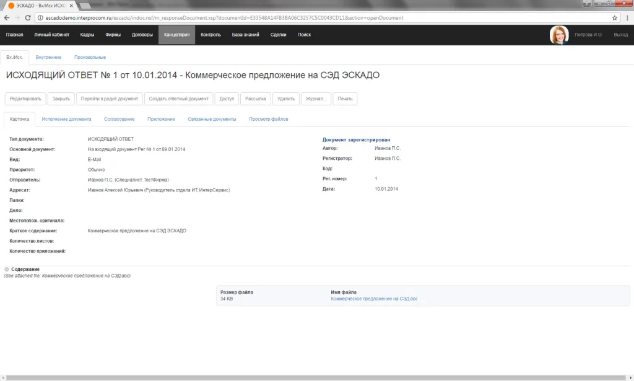This screenshot has width=634, height=381.
Task: Click the Журнал... button
Action: click(316, 99)
